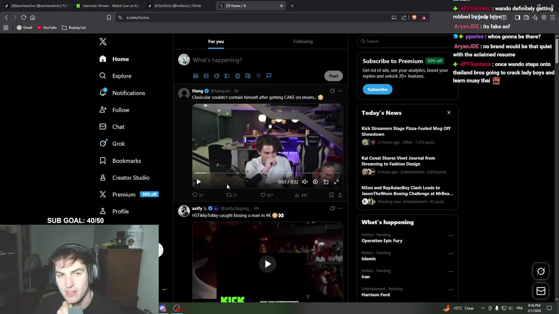
Task: View analytics of Hang's post
Action: 301,195
